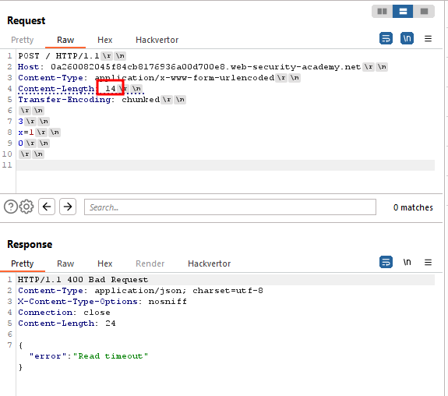
Task: Click the "Read timeout" JSON value
Action: pos(111,356)
